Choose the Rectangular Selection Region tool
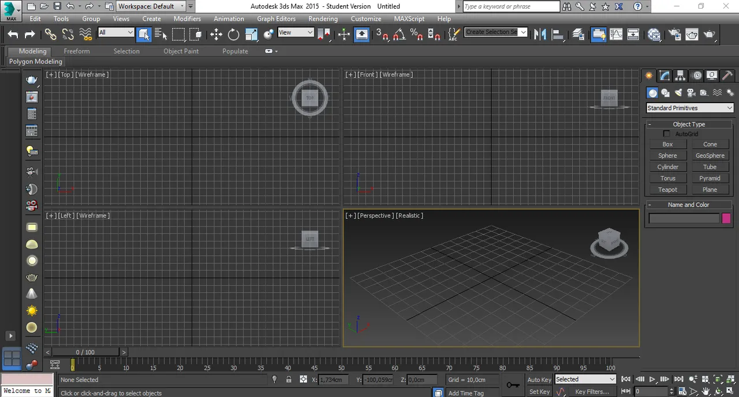739x397 pixels. point(178,35)
